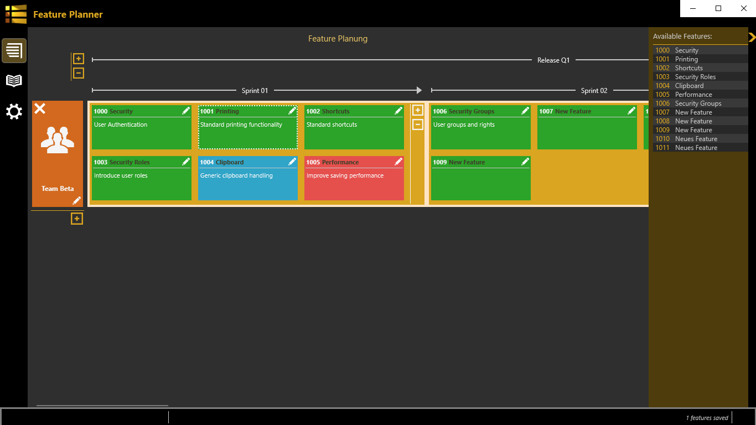The width and height of the screenshot is (756, 425).
Task: Minimize the Feature Planner window
Action: (x=693, y=8)
